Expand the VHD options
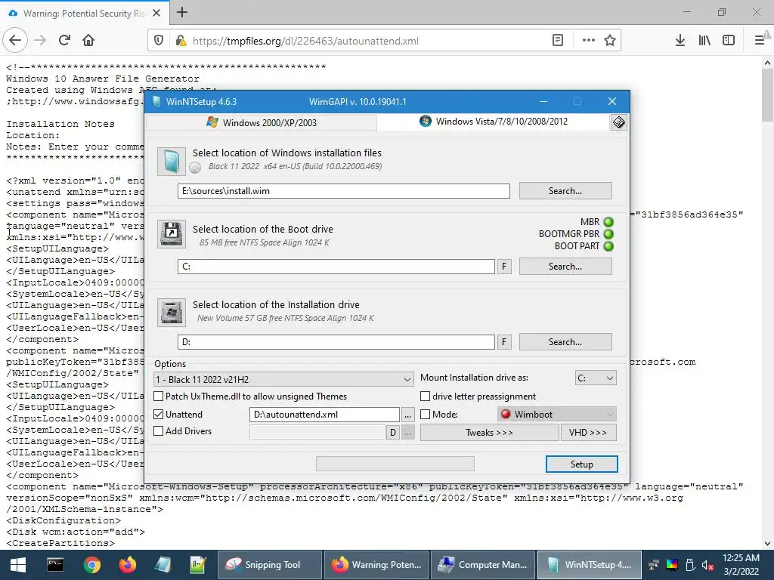The width and height of the screenshot is (774, 580). tap(588, 433)
